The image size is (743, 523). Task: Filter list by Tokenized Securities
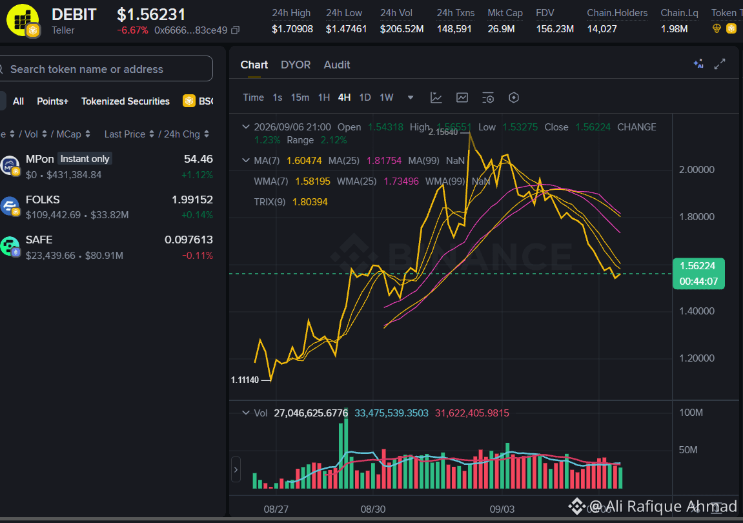(x=126, y=101)
